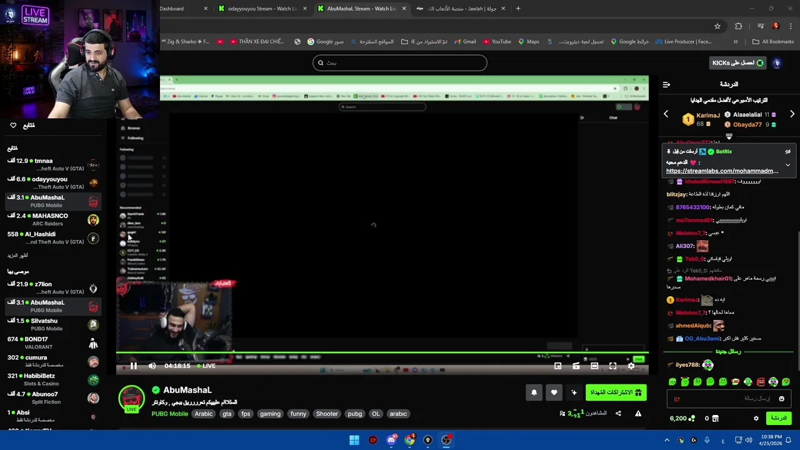
Task: Share the stream using the share icon
Action: click(x=618, y=413)
